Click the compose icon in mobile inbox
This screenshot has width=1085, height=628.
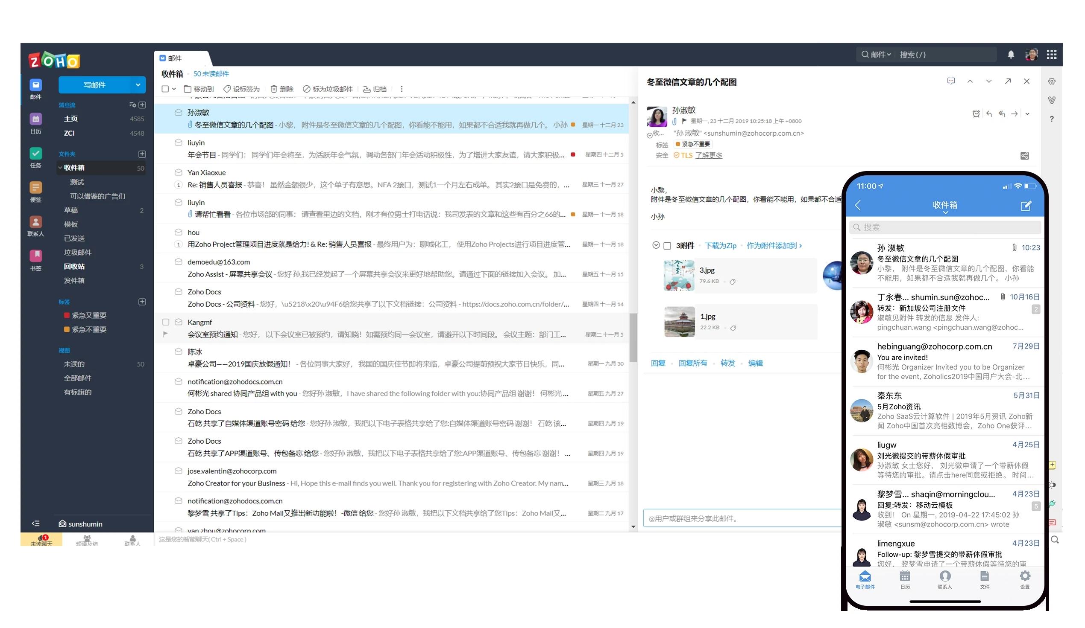pyautogui.click(x=1026, y=206)
